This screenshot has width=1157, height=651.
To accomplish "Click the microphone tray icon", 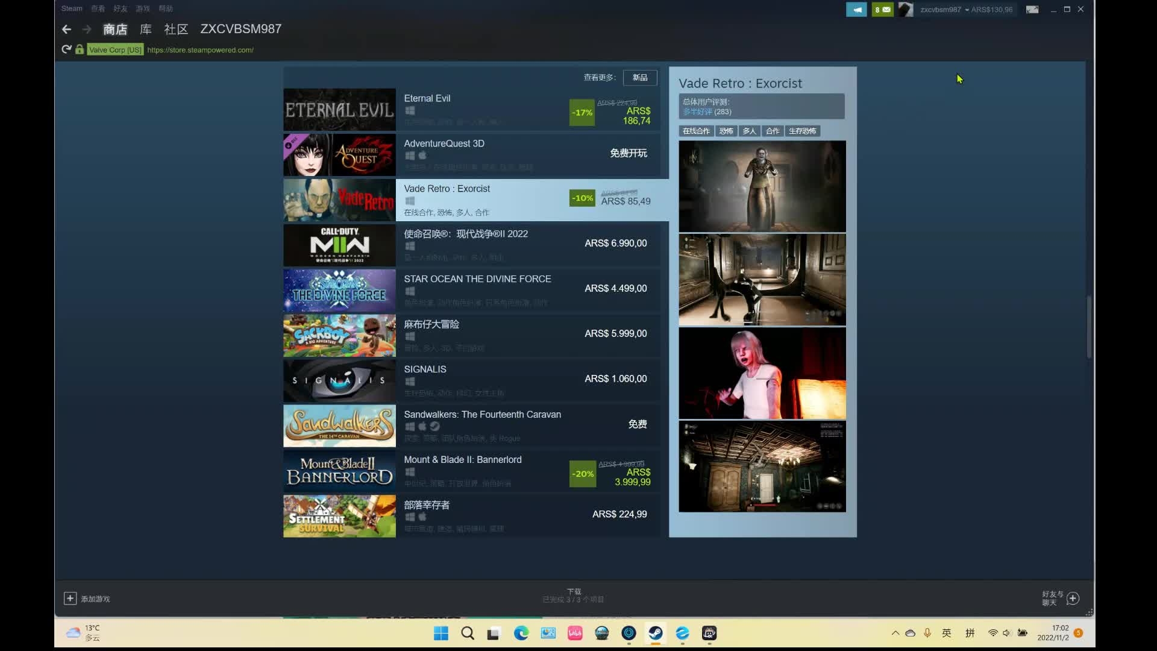I will 927,633.
